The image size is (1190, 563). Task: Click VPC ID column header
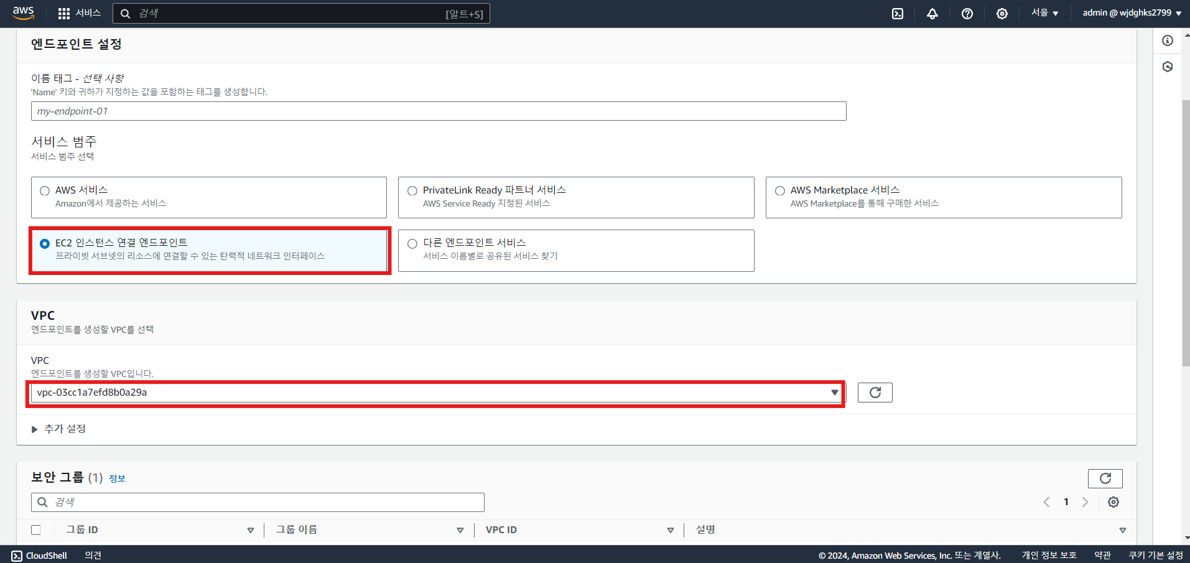(x=501, y=530)
